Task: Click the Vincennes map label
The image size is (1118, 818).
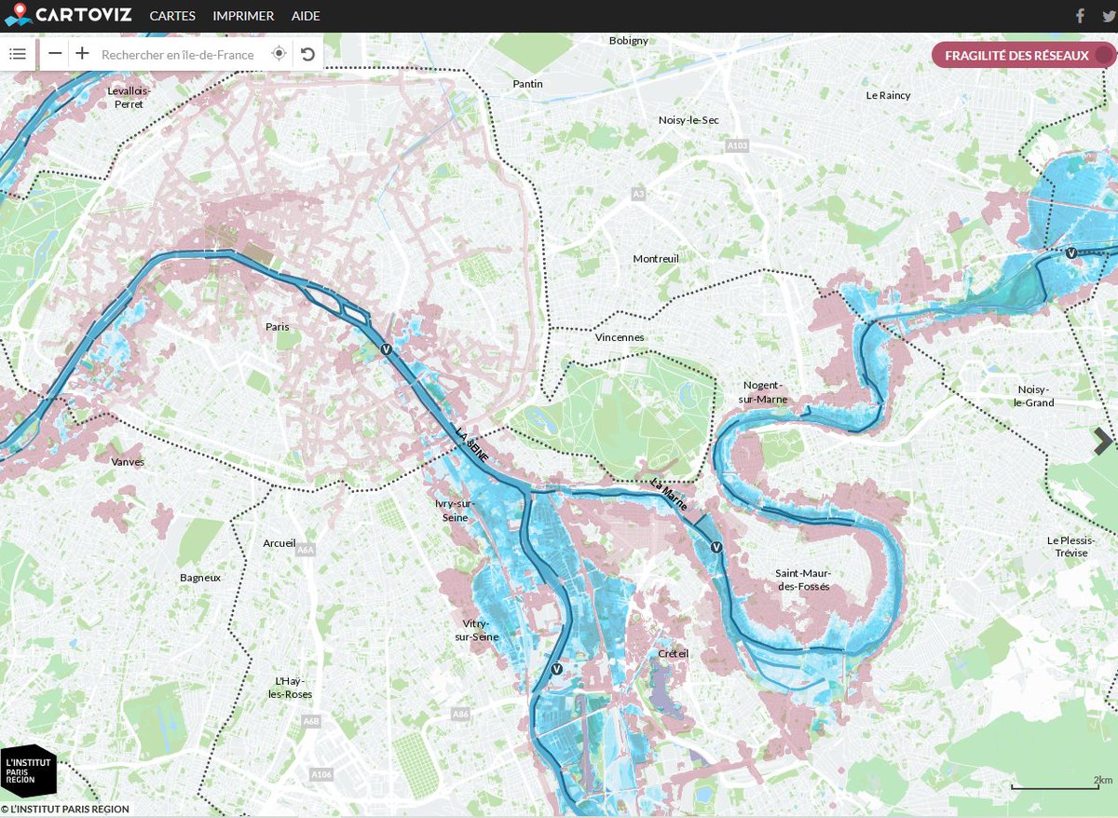Action: [620, 337]
